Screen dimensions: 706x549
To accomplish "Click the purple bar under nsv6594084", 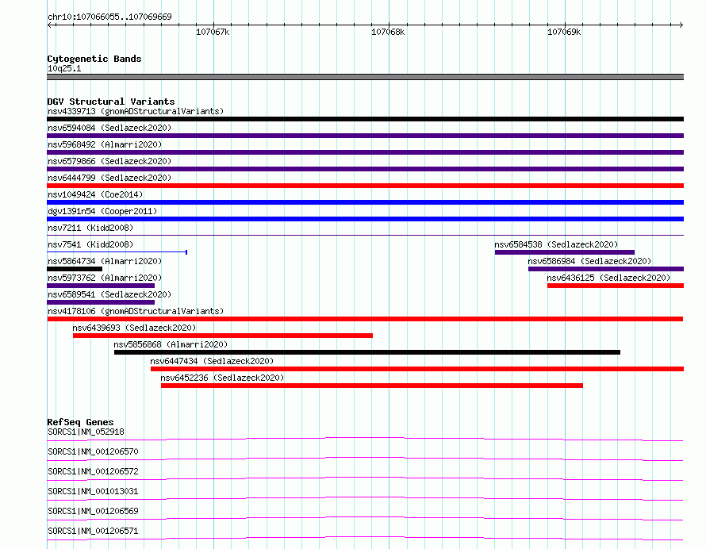I will [365, 136].
